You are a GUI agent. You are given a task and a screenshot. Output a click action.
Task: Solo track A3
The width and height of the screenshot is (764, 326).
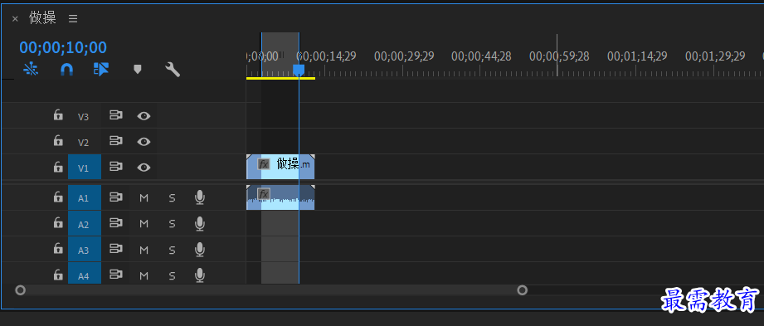tap(172, 250)
